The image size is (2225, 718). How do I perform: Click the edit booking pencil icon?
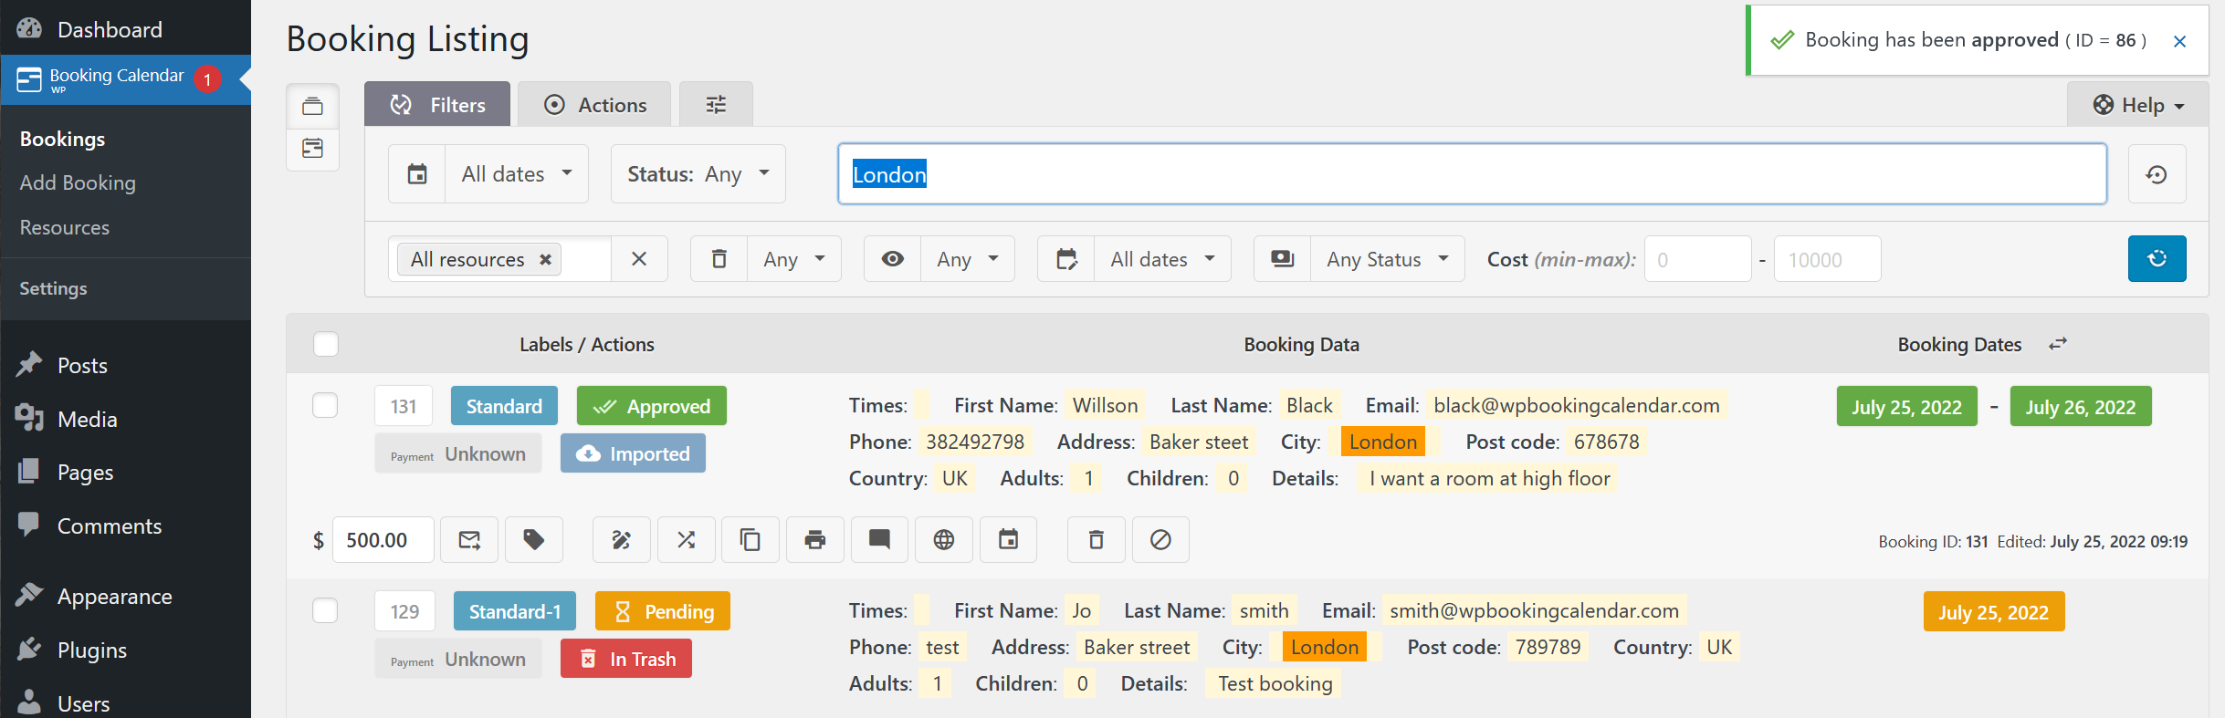pos(621,540)
